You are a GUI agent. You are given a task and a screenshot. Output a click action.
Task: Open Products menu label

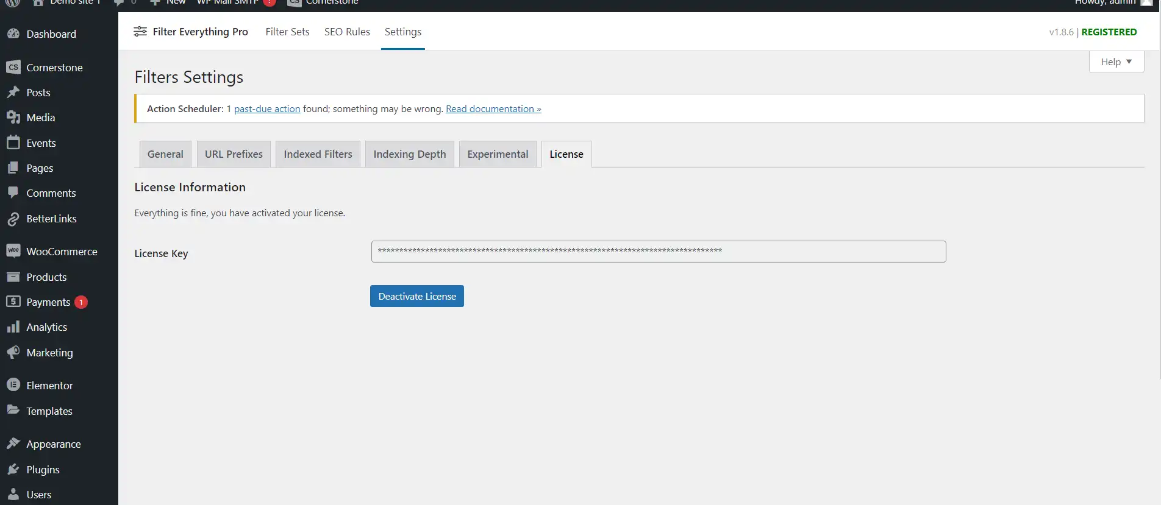coord(46,277)
